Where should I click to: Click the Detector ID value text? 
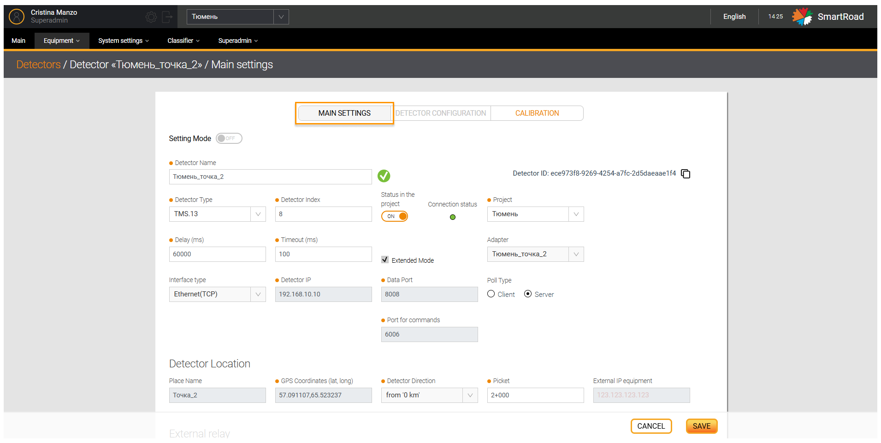click(613, 173)
